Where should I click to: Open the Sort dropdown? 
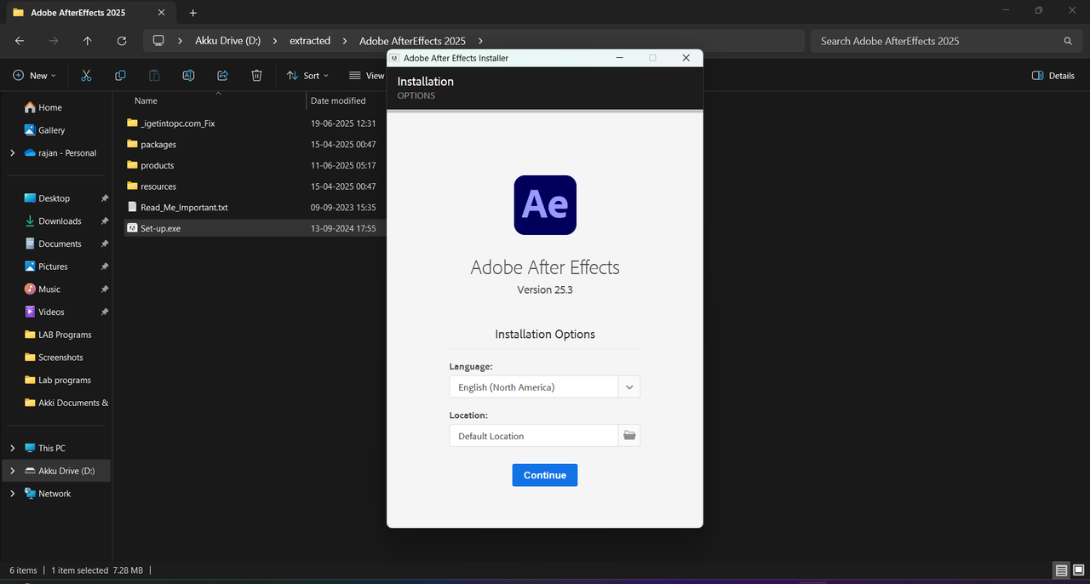pyautogui.click(x=307, y=76)
